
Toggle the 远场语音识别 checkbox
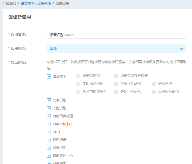pyautogui.click(x=154, y=92)
